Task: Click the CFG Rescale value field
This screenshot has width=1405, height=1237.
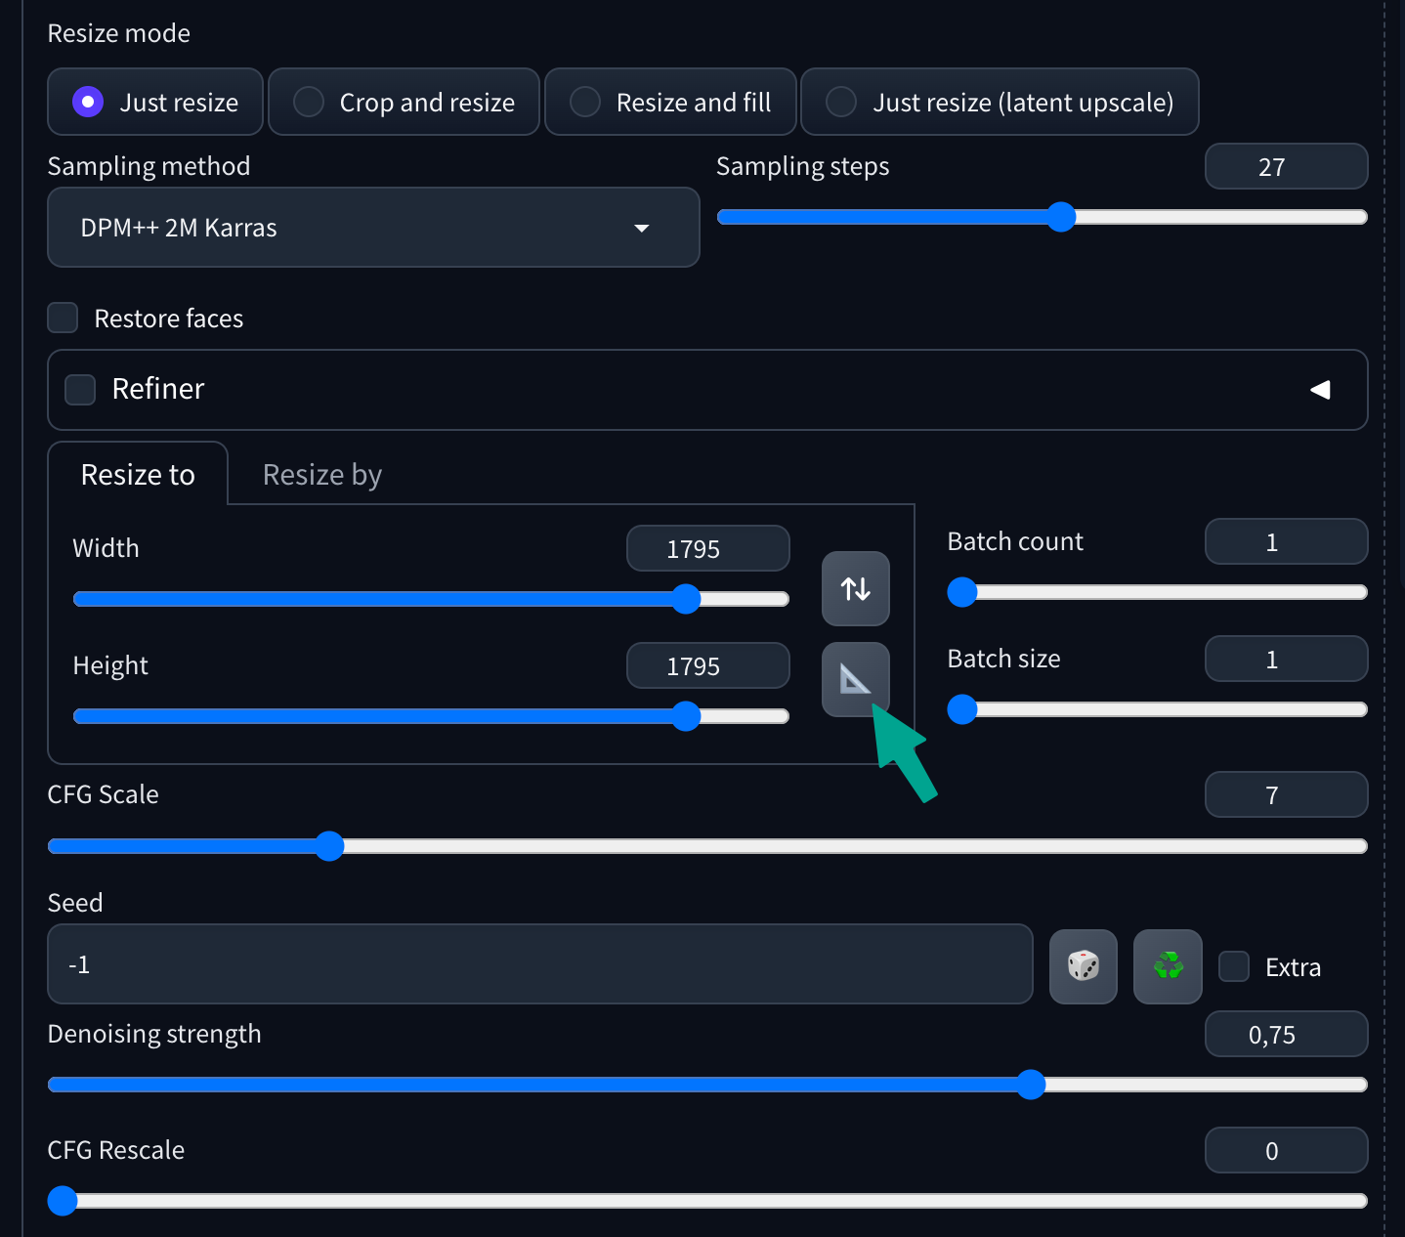Action: point(1286,1150)
